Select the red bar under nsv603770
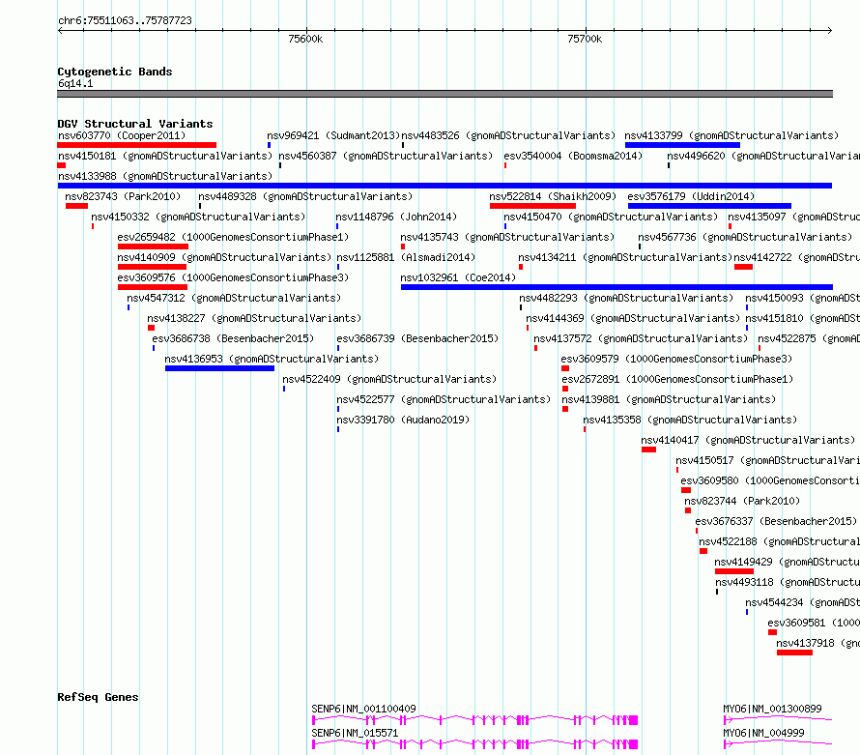Image resolution: width=860 pixels, height=755 pixels. pyautogui.click(x=136, y=145)
